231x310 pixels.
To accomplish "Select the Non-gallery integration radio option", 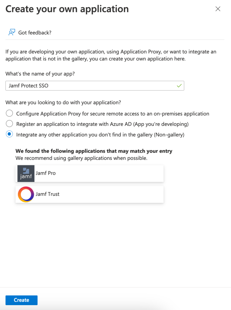I will (9, 134).
